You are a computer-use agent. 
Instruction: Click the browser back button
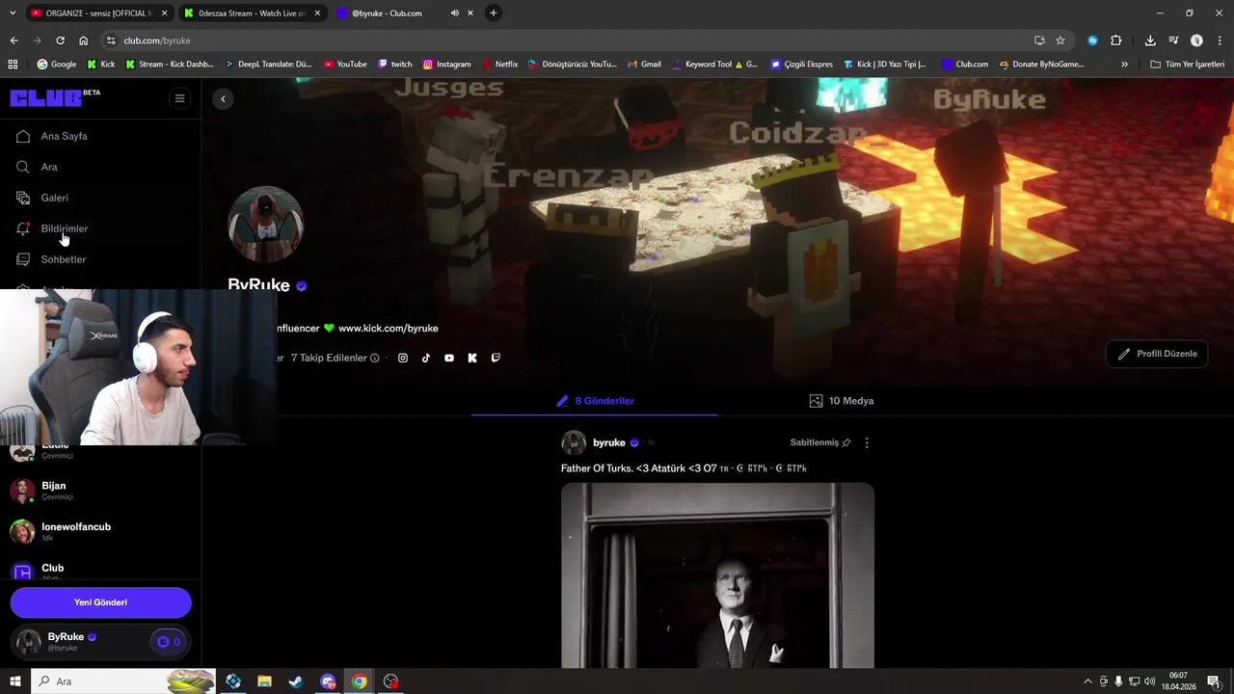point(13,40)
